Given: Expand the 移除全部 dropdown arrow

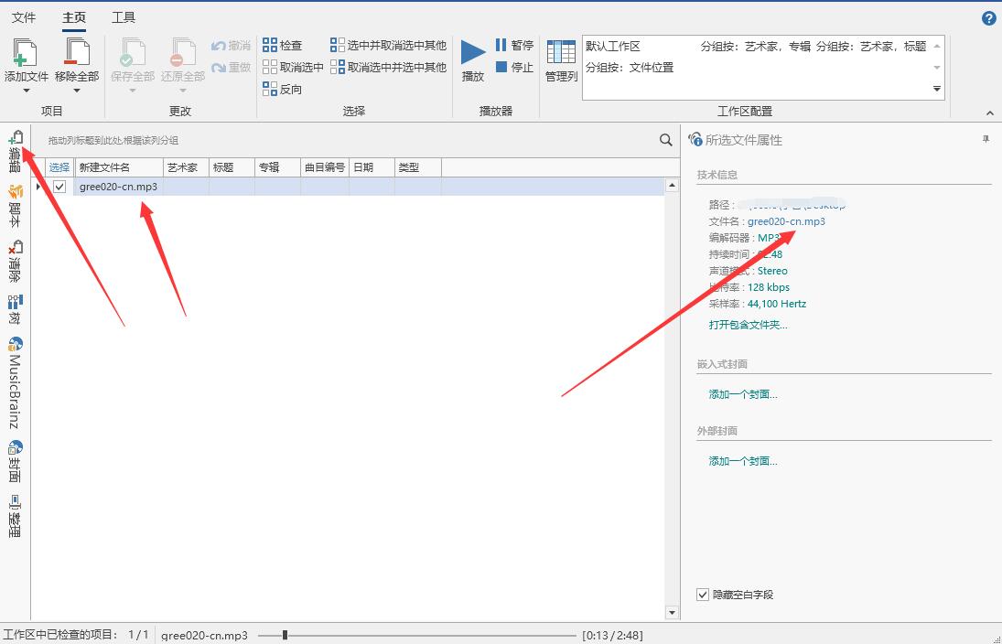Looking at the screenshot, I should click(x=77, y=91).
